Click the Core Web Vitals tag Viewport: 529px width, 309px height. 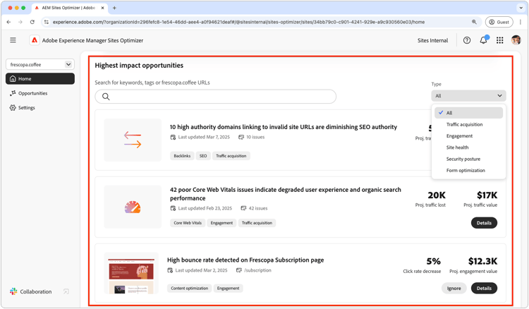(188, 223)
